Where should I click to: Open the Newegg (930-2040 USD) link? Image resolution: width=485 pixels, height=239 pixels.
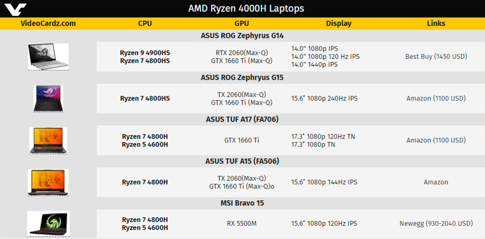(436, 223)
